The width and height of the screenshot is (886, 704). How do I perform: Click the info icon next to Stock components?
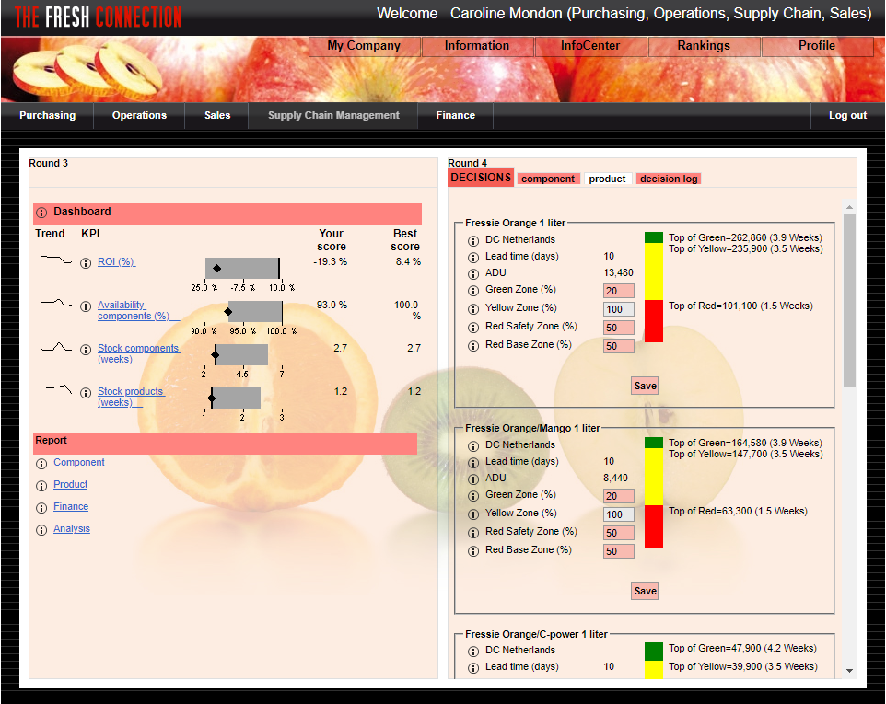pyautogui.click(x=86, y=350)
